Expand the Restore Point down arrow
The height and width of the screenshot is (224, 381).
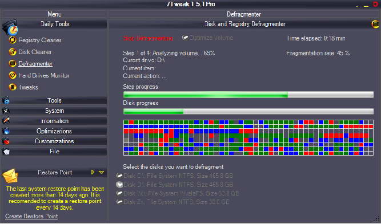coord(102,172)
